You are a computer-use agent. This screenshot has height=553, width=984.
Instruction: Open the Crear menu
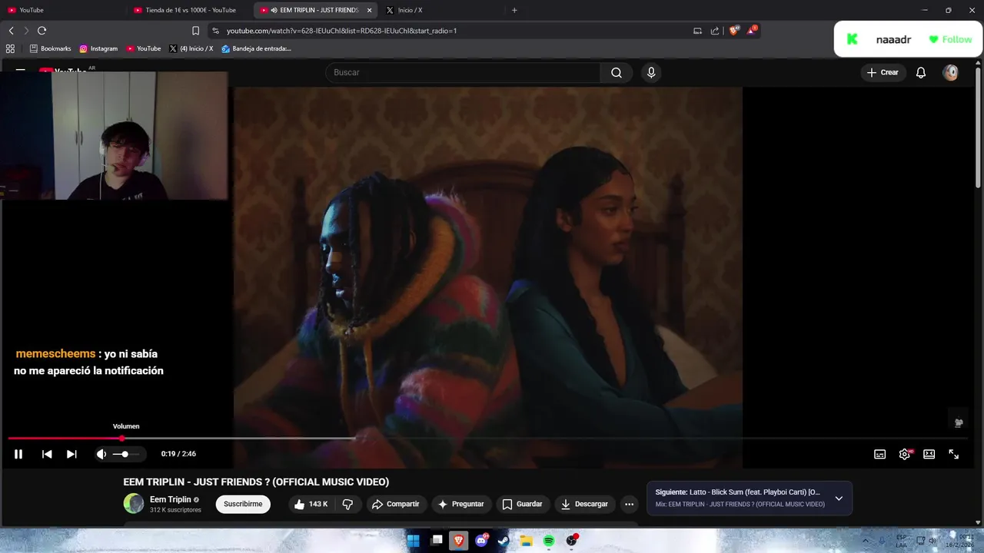coord(883,72)
